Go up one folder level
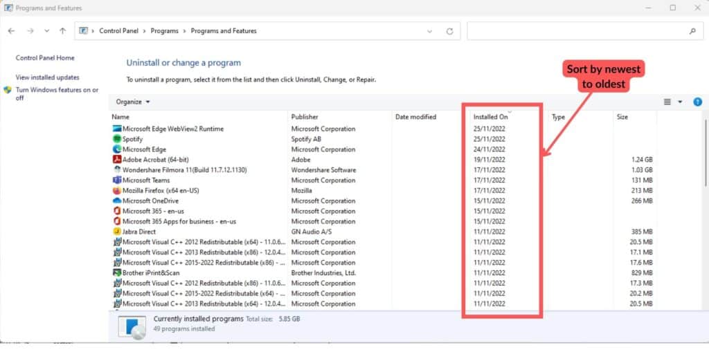 point(63,31)
